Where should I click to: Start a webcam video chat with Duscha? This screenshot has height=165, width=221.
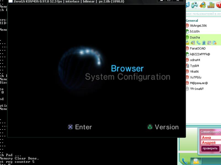(204, 43)
